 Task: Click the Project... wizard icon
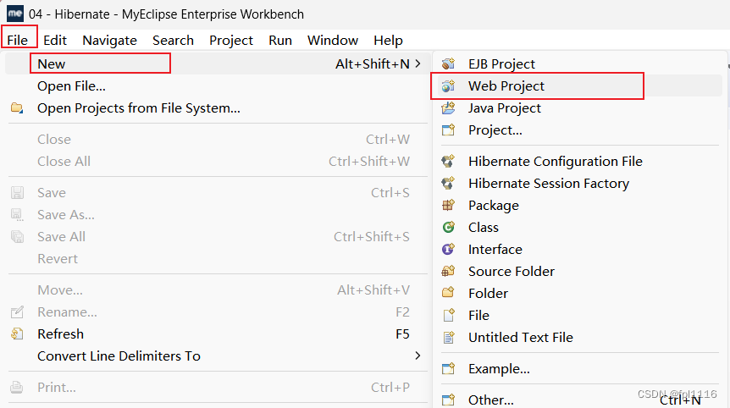448,130
